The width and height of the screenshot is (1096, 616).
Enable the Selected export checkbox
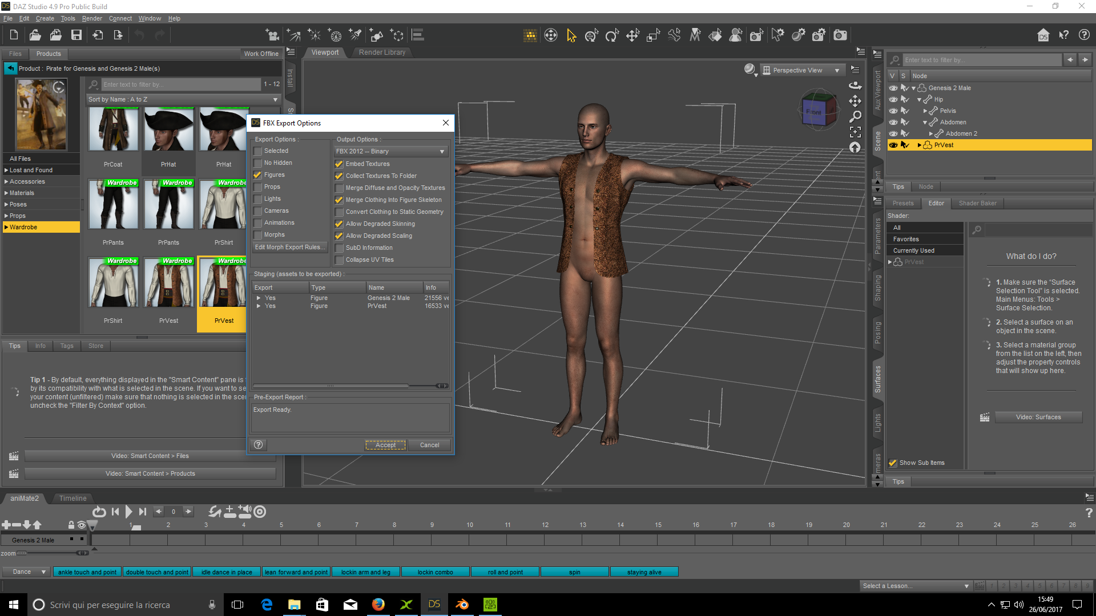[257, 151]
